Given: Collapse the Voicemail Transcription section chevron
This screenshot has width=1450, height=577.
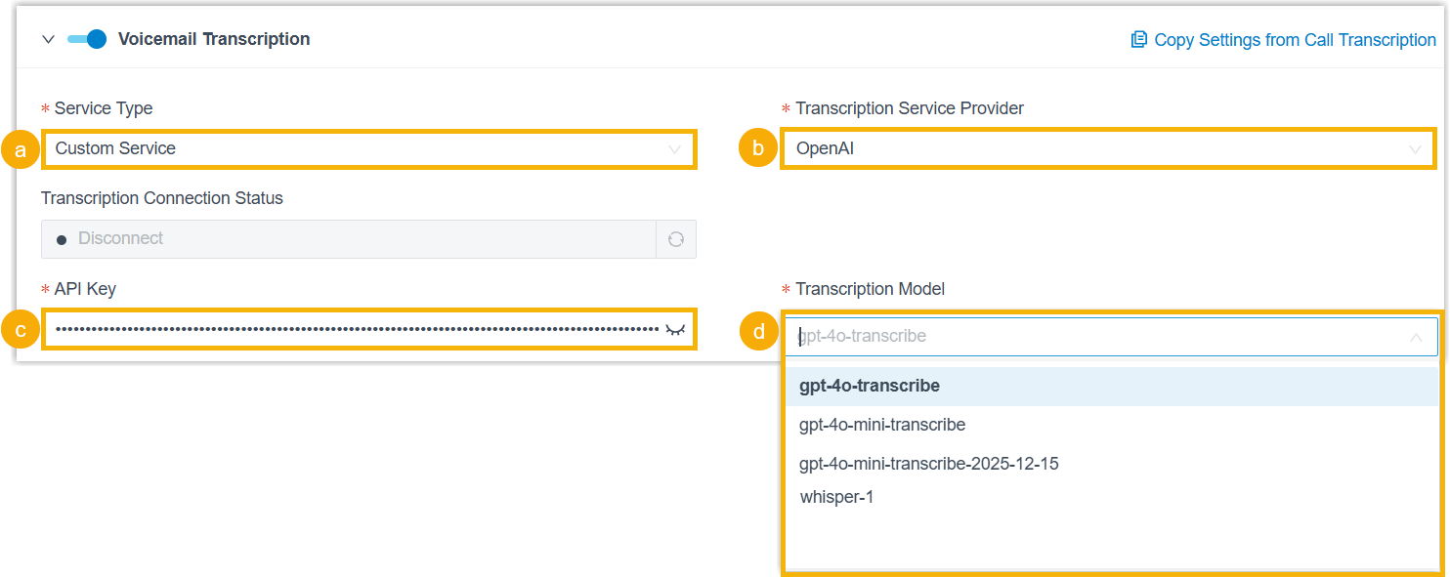Looking at the screenshot, I should coord(48,40).
